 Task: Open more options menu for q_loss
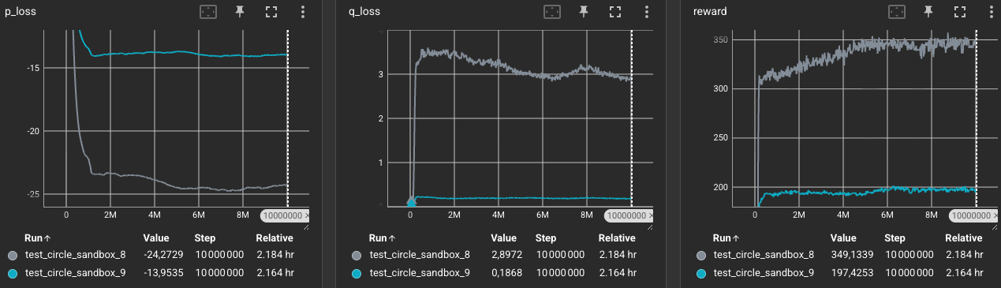(647, 12)
